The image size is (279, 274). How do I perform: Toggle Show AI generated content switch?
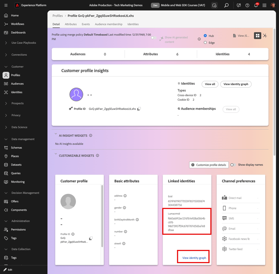click(154, 38)
